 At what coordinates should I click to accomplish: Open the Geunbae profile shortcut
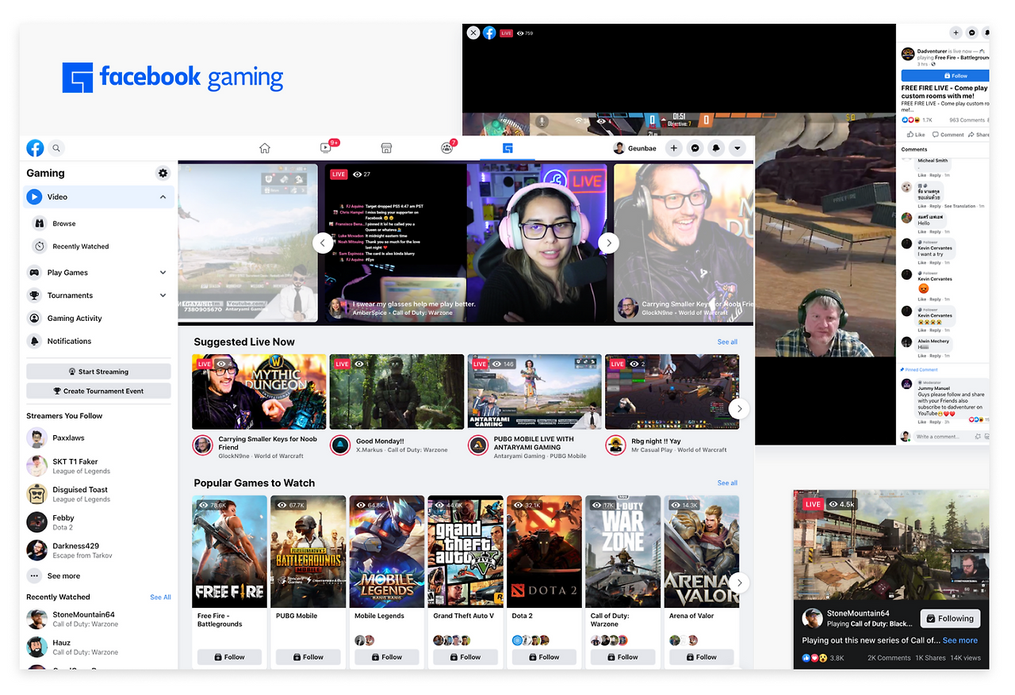click(635, 148)
